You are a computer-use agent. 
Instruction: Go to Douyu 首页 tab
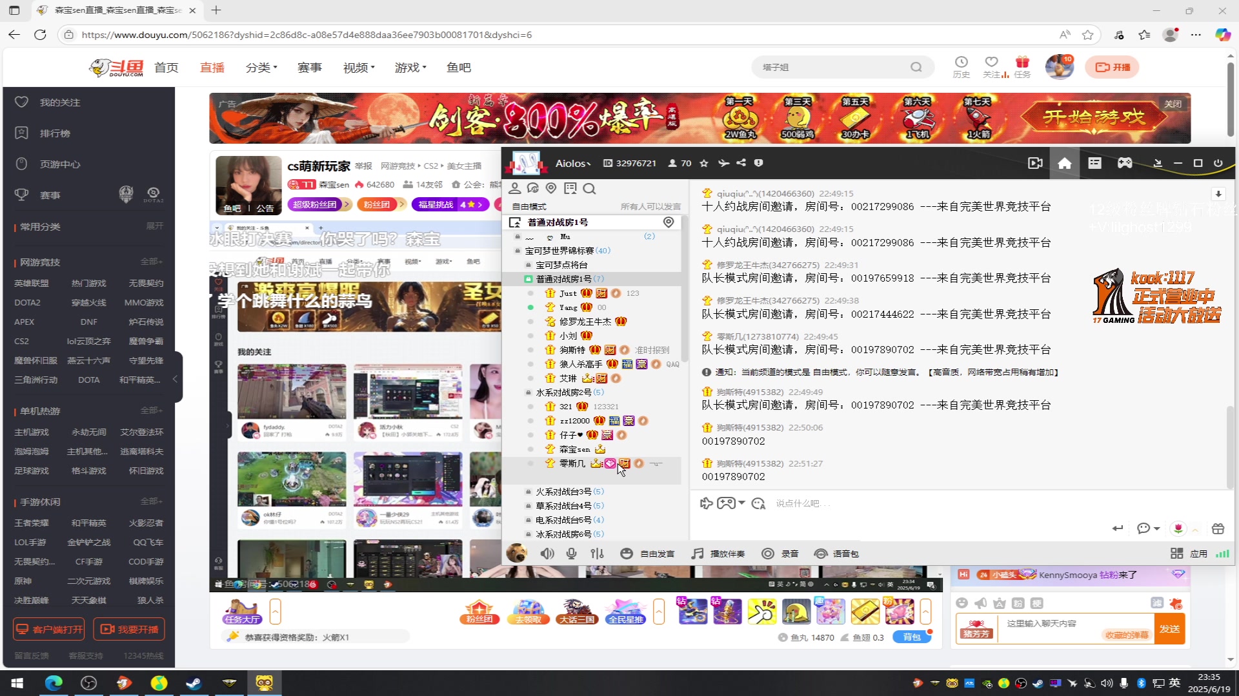(166, 68)
